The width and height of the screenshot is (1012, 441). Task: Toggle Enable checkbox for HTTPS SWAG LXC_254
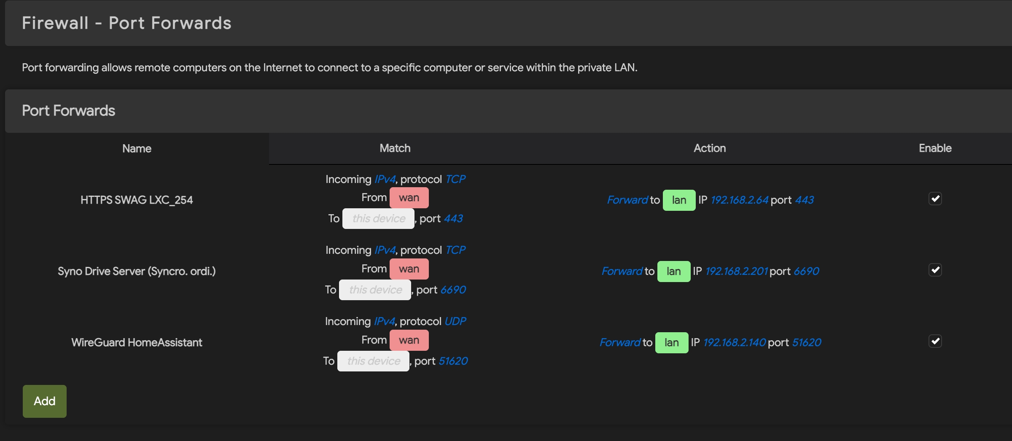point(935,199)
